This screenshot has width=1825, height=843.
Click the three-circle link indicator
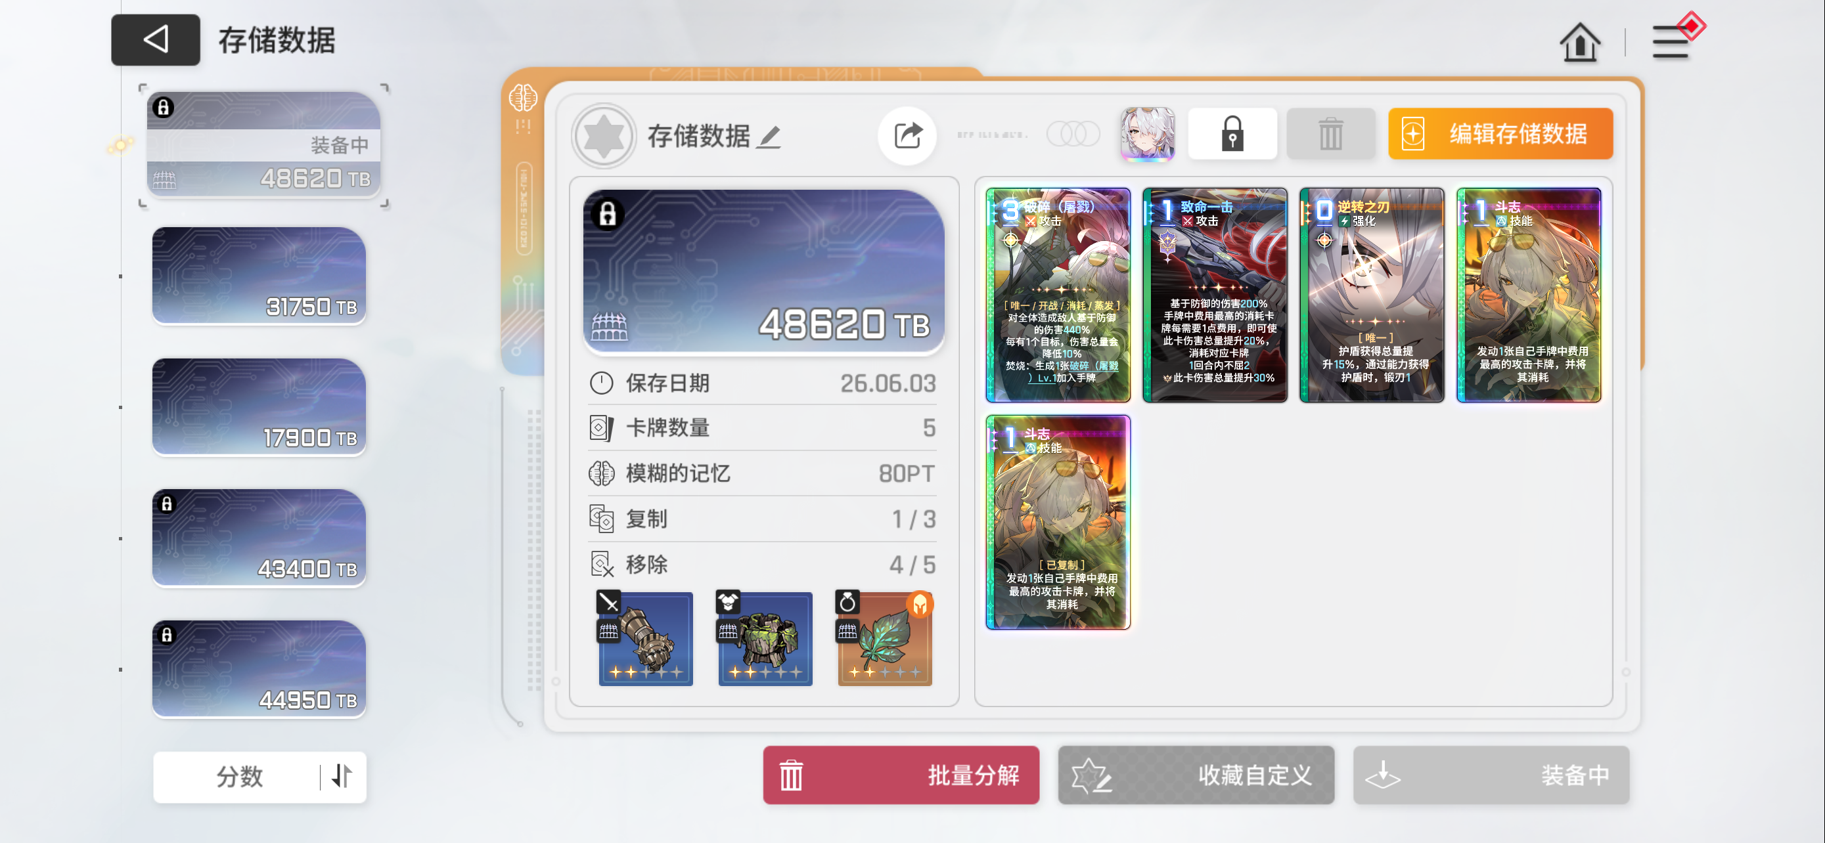(x=1073, y=134)
